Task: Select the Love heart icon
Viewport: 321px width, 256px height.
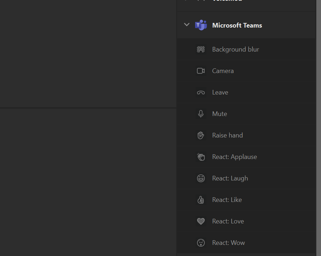Action: [x=201, y=221]
